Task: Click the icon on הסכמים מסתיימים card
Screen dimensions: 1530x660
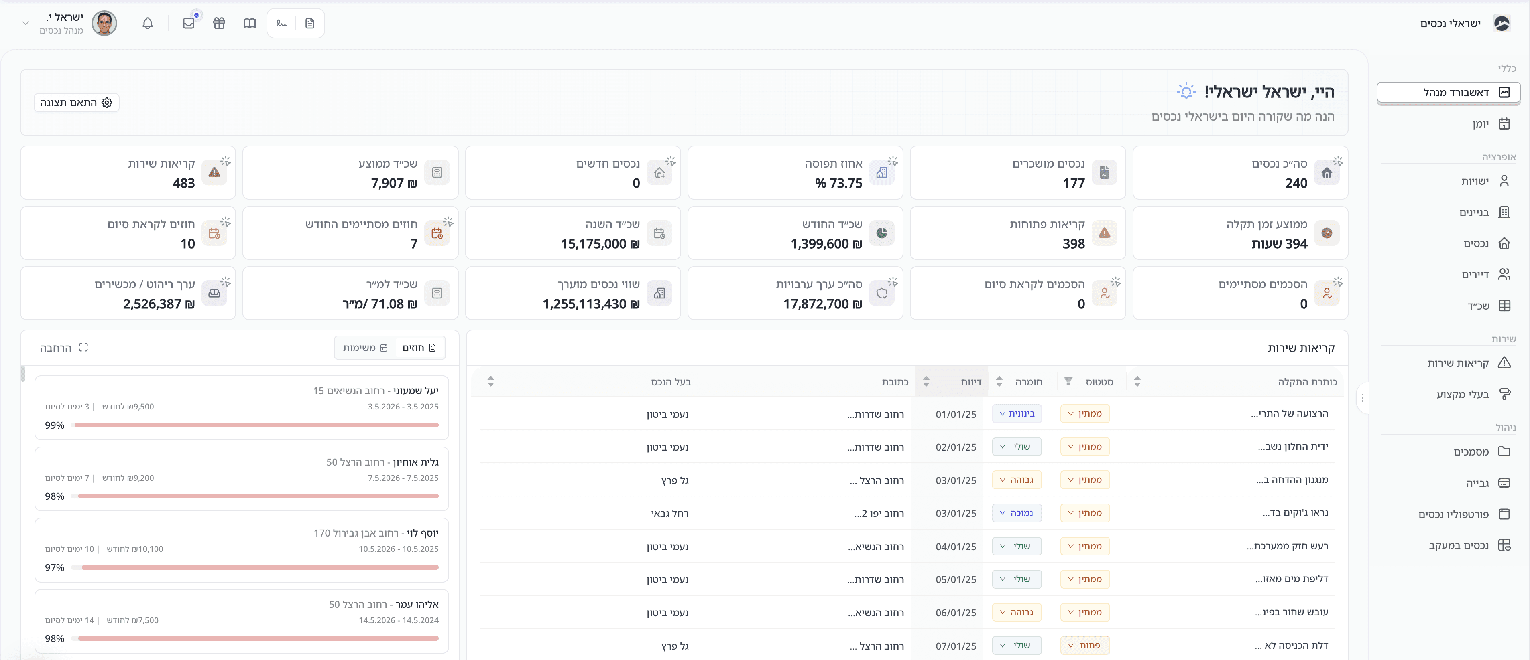Action: [1327, 293]
